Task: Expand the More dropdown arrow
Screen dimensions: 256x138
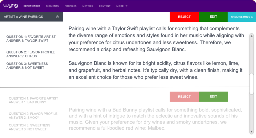Action: click(126, 6)
